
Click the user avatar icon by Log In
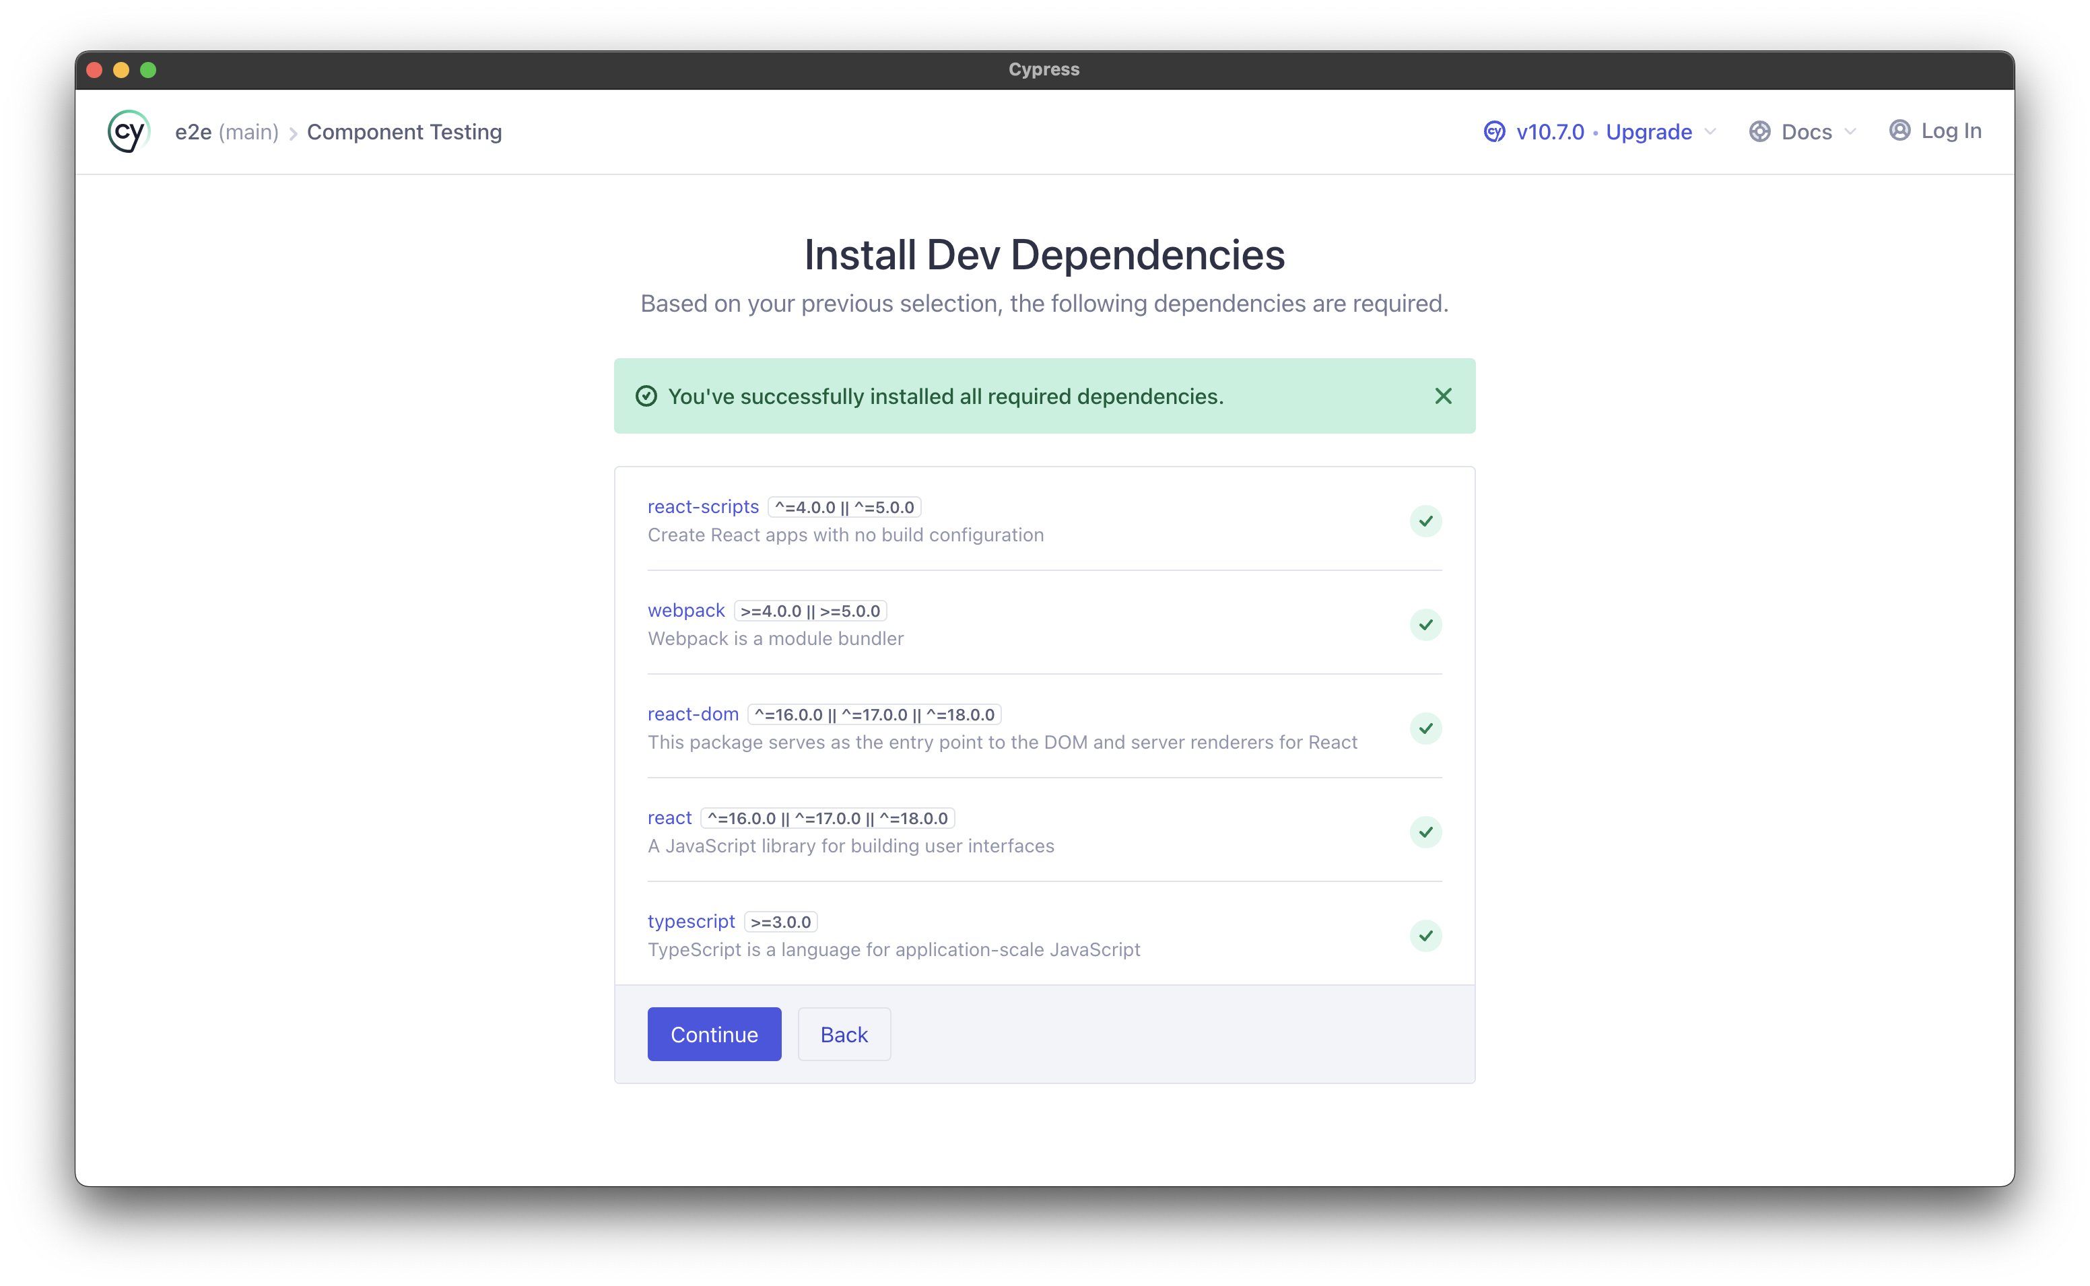coord(1899,131)
